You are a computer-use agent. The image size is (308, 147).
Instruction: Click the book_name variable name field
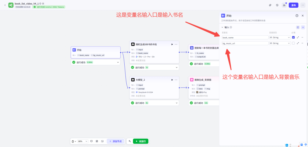pyautogui.click(x=245, y=37)
